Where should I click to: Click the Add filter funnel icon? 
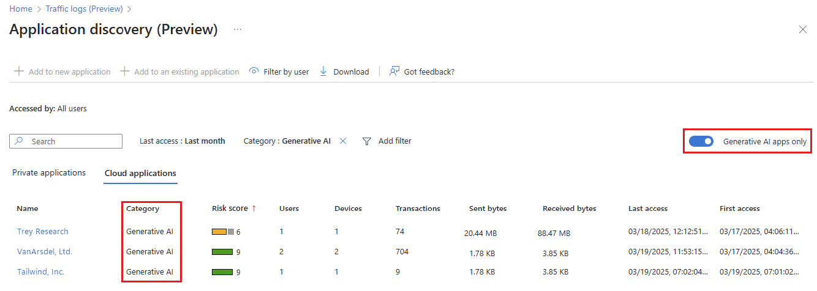367,141
